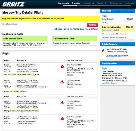
Task: Open the baggage fees link
Action: click(114, 37)
